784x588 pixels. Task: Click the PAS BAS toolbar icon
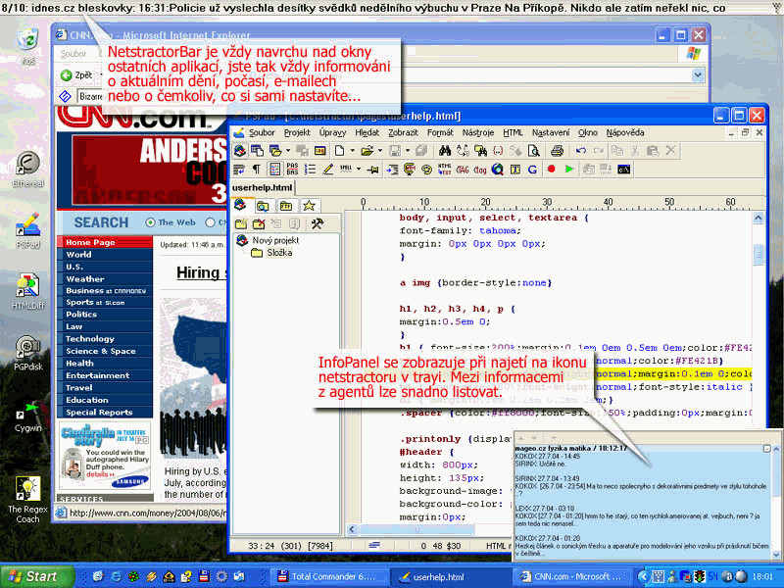tap(292, 170)
